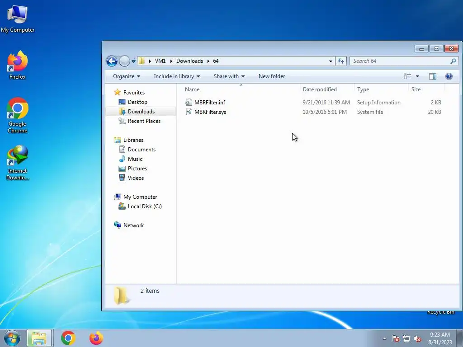Open Include in library menu

pos(177,76)
